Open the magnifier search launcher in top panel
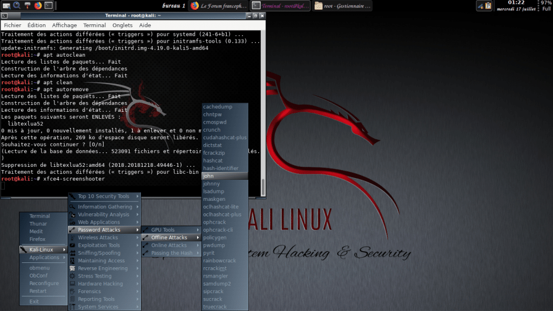Screen dimensions: 553x311 [x=17, y=5]
